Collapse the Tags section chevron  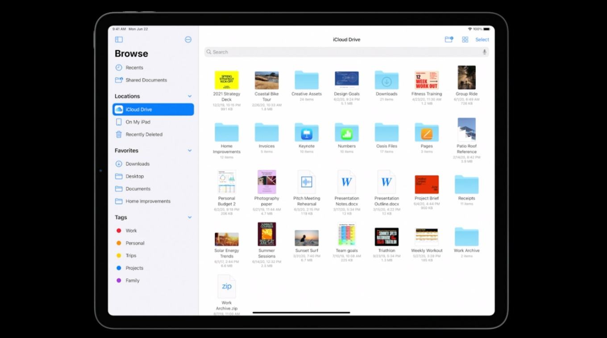(190, 218)
